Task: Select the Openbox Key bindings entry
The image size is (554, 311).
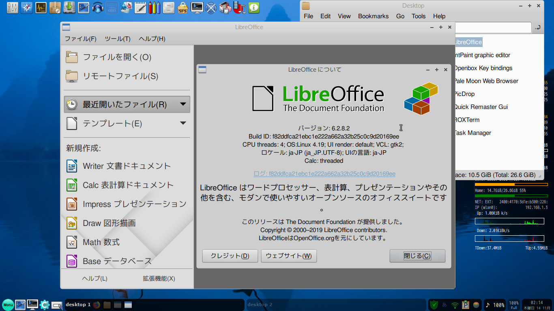Action: pyautogui.click(x=483, y=68)
